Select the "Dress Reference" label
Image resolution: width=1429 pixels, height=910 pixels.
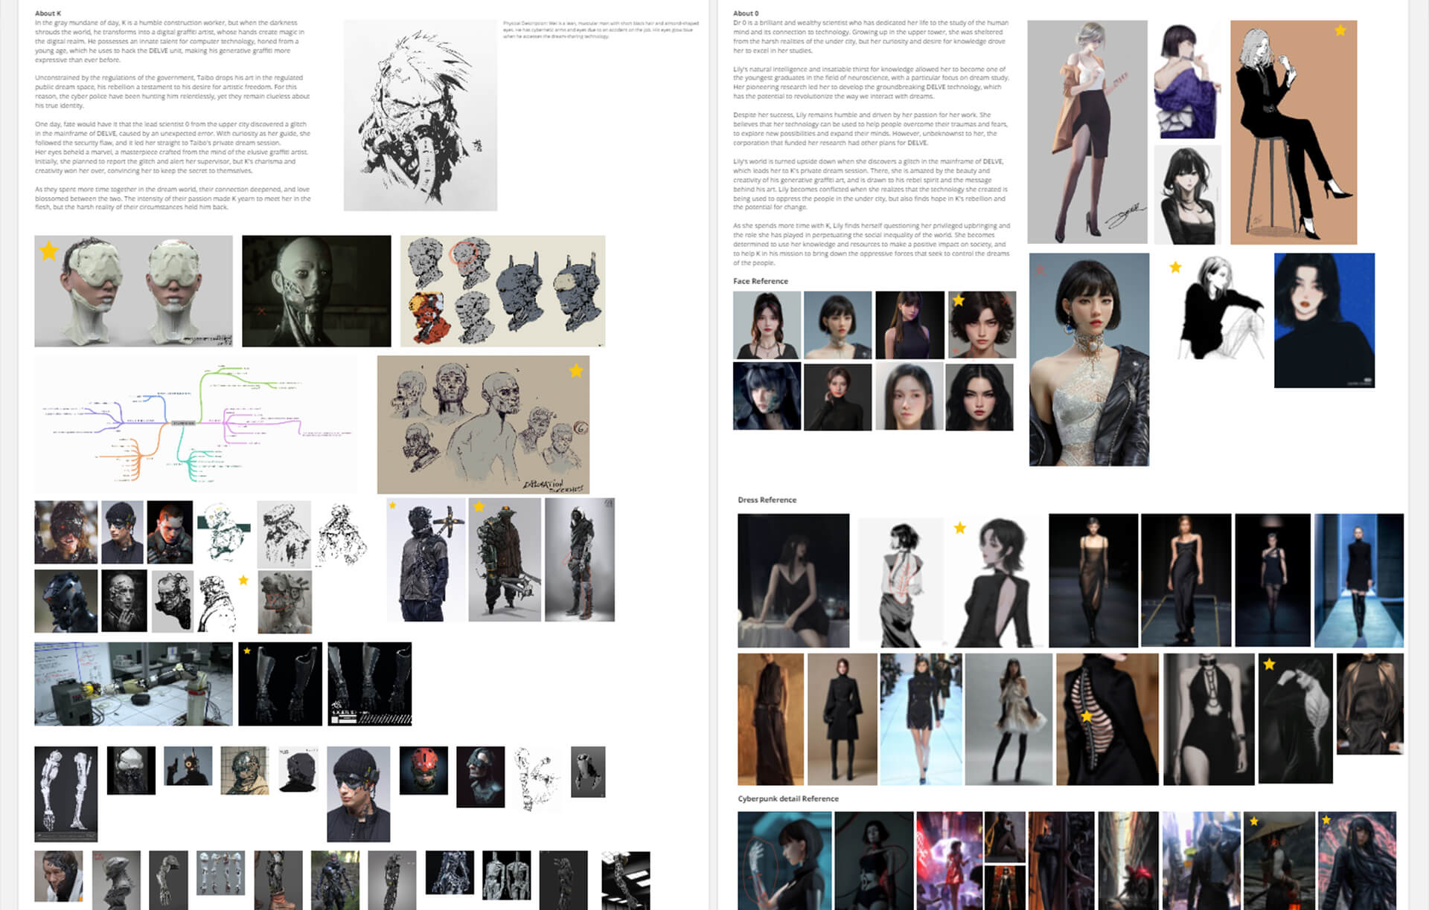[x=767, y=500]
